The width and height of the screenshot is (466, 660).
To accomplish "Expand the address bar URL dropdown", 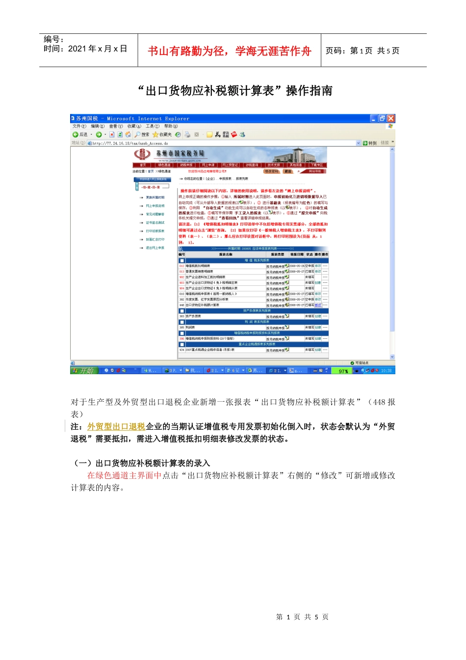I will (358, 143).
